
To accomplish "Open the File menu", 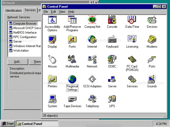I will (46, 12).
